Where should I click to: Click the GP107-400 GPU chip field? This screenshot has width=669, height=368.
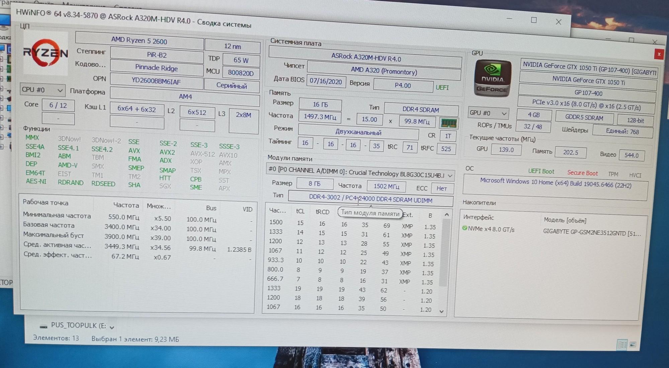(588, 93)
